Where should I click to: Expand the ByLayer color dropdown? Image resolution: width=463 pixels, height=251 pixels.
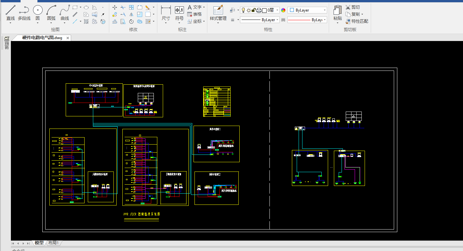click(307, 10)
